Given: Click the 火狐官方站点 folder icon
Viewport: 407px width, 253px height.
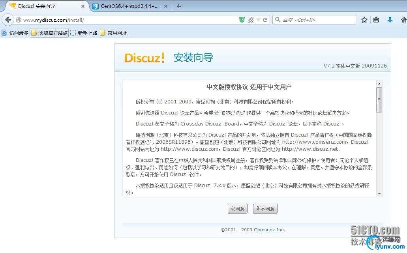Looking at the screenshot, I should click(34, 33).
